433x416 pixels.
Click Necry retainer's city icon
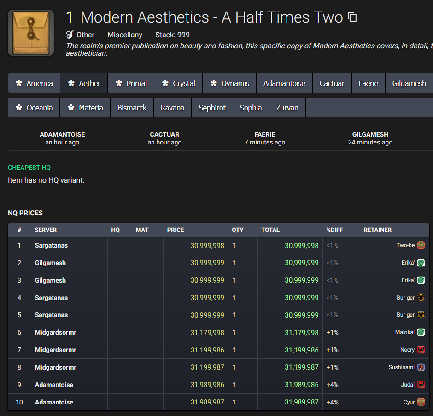point(421,350)
